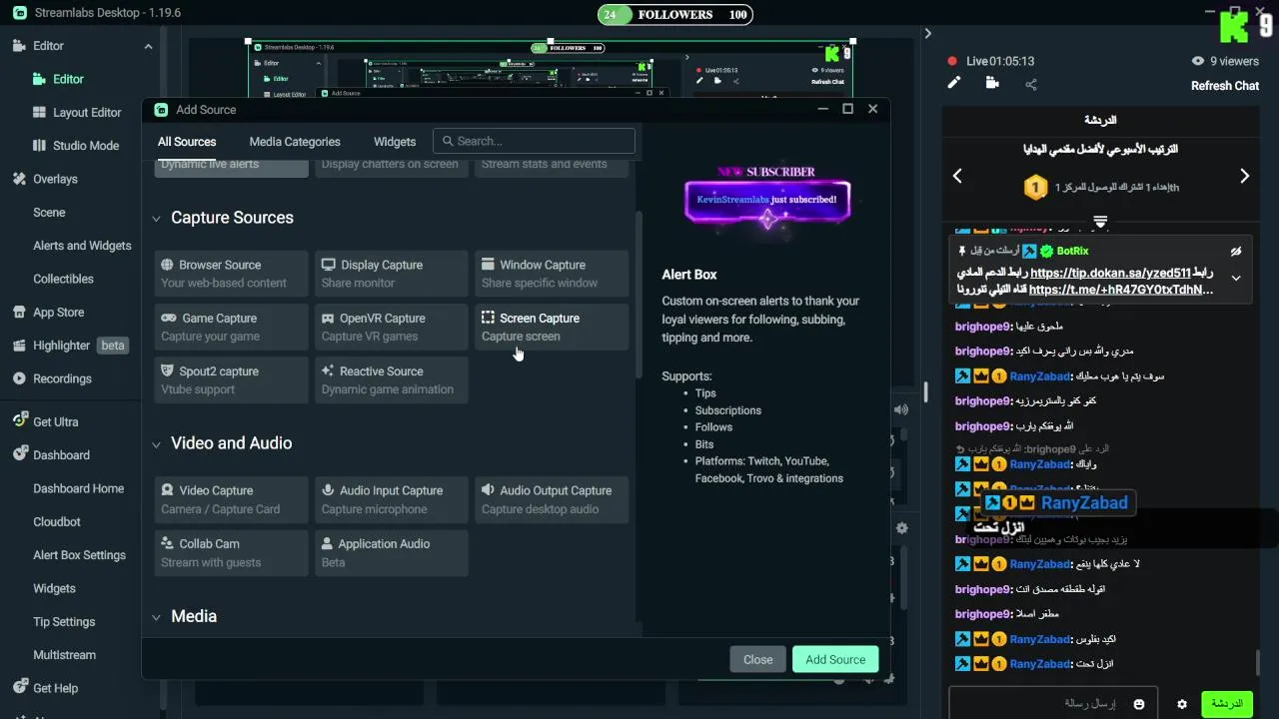
Task: Open Alerts and Widgets menu item
Action: tap(82, 246)
